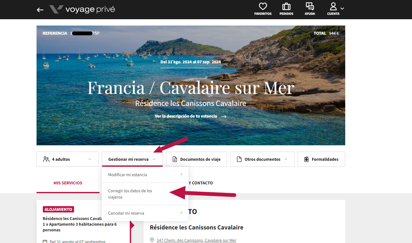Select Modificar mi estancia
This screenshot has width=412, height=243.
[x=145, y=175]
